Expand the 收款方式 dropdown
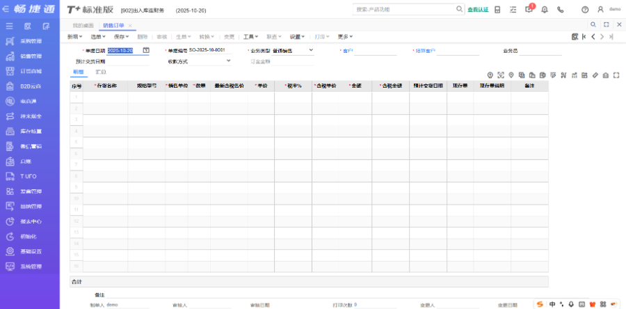 pos(228,61)
